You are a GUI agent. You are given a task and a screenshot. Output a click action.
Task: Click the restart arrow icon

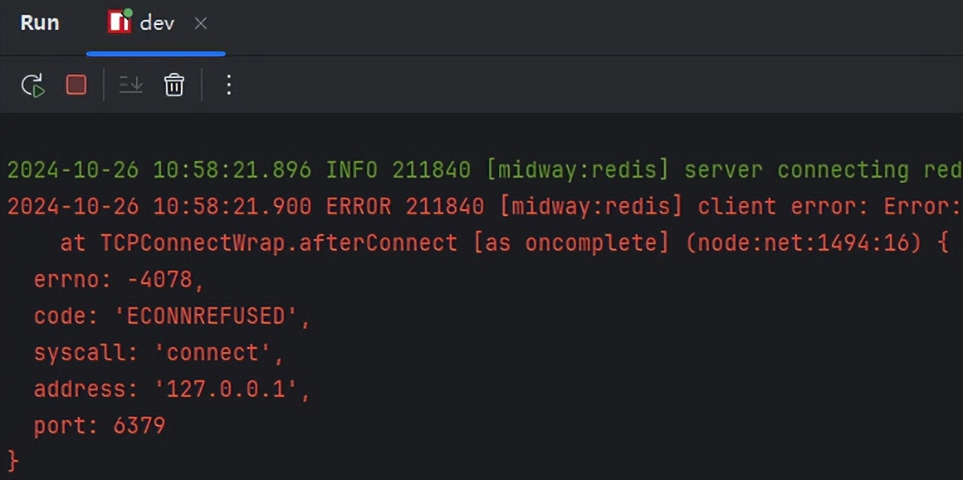pos(32,84)
